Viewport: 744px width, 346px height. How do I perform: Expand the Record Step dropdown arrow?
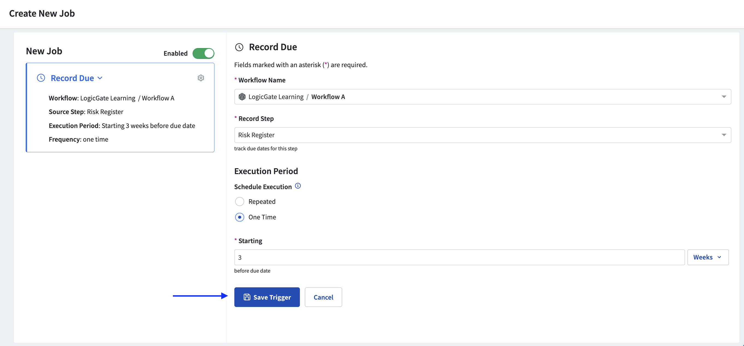[724, 135]
